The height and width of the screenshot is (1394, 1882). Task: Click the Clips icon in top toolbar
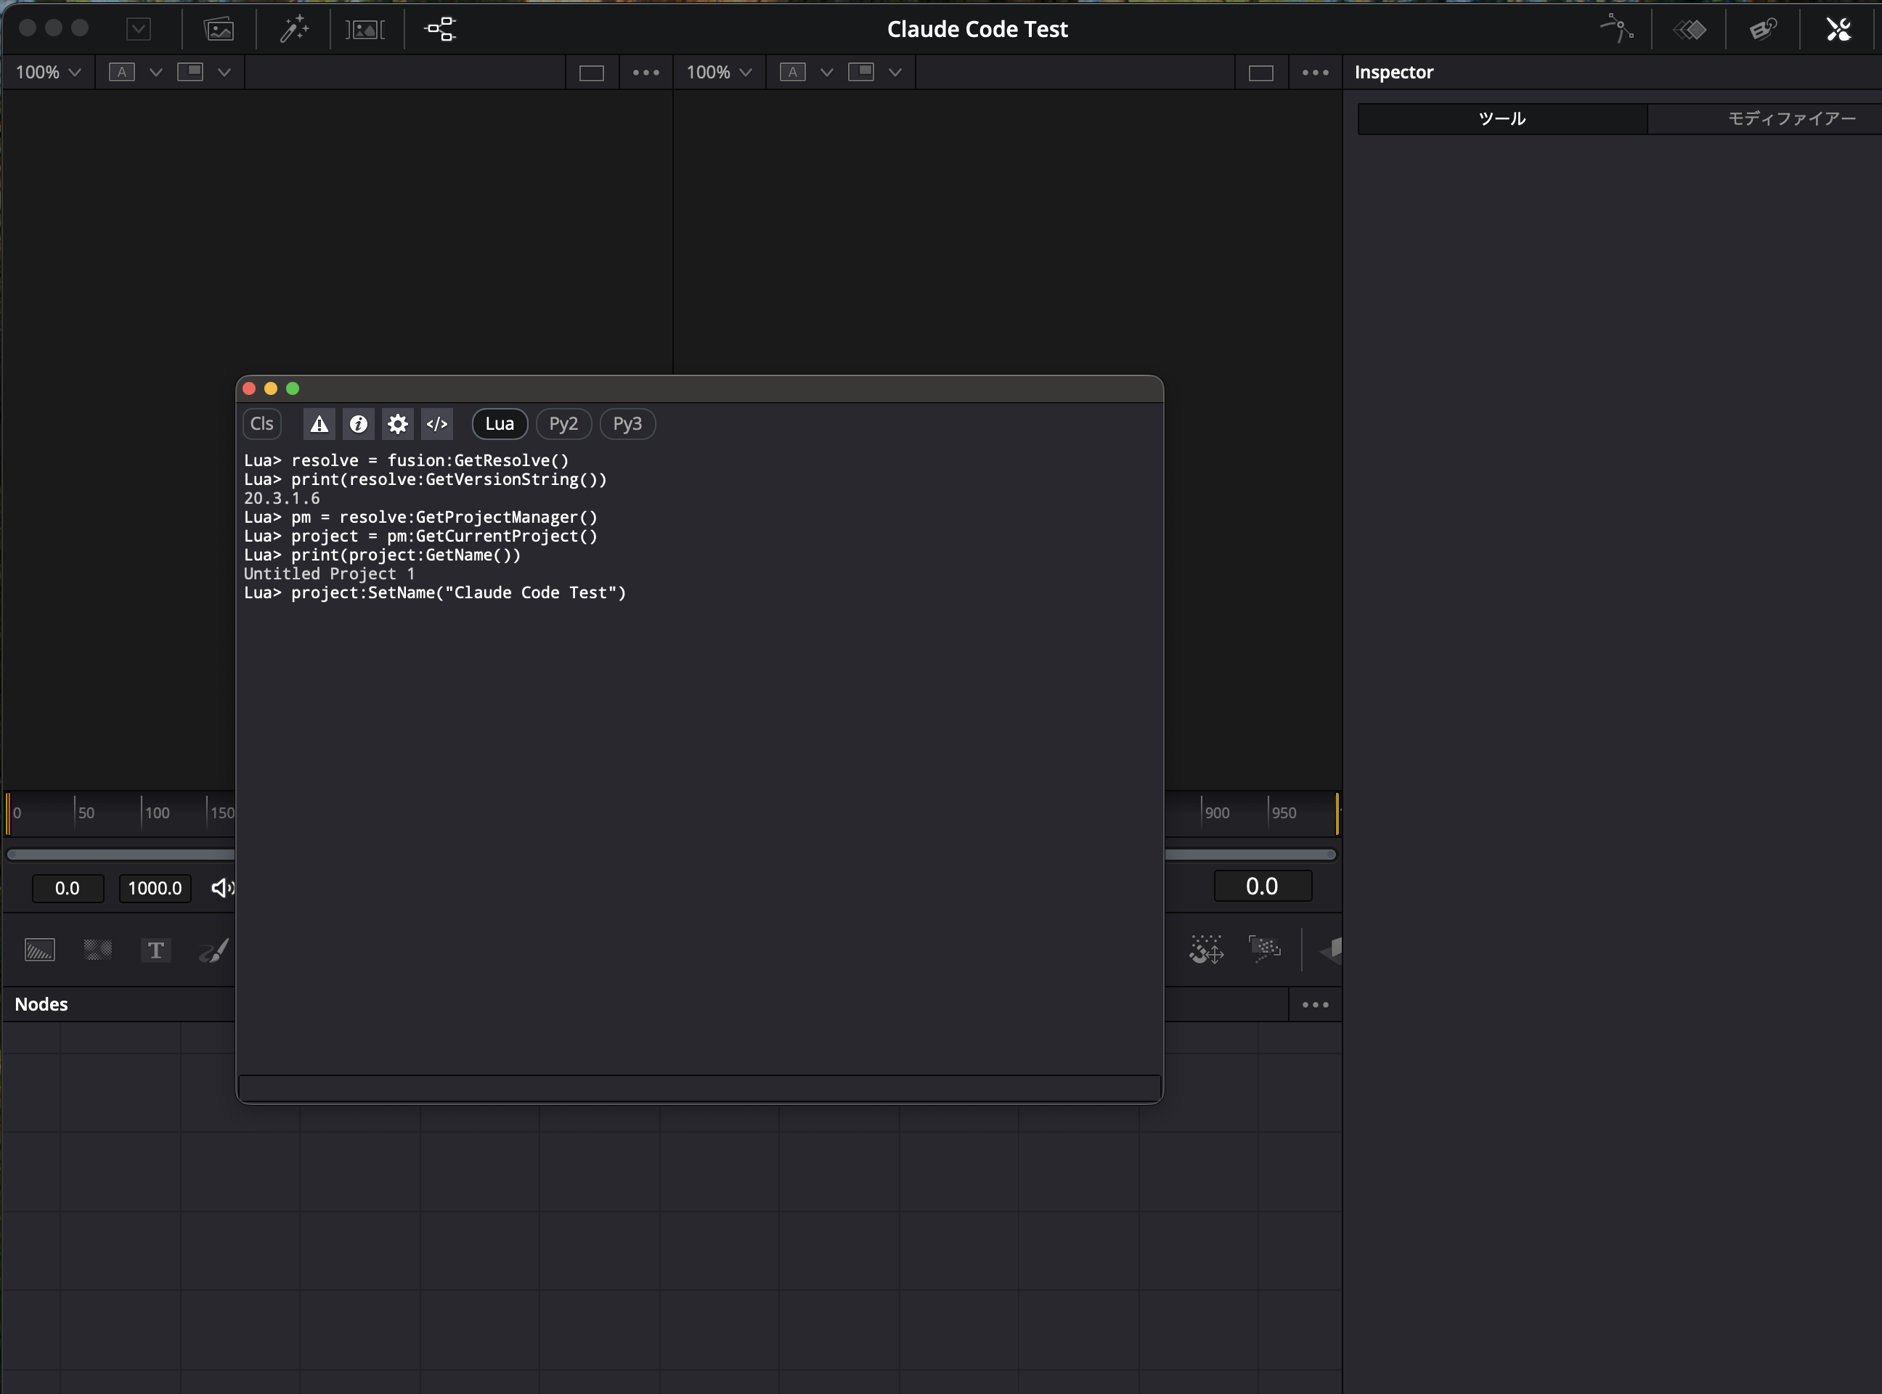point(364,30)
